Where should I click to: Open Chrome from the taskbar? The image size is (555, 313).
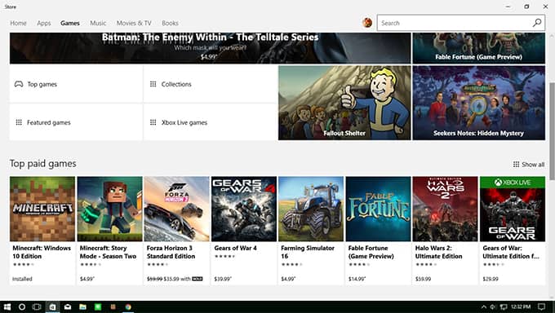(x=128, y=306)
